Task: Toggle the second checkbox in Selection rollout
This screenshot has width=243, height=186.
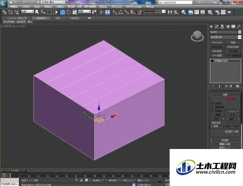Action: tap(213, 107)
